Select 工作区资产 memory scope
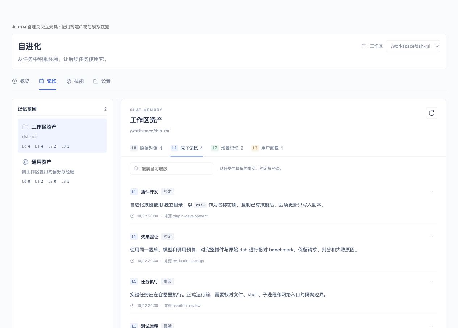 (x=62, y=136)
